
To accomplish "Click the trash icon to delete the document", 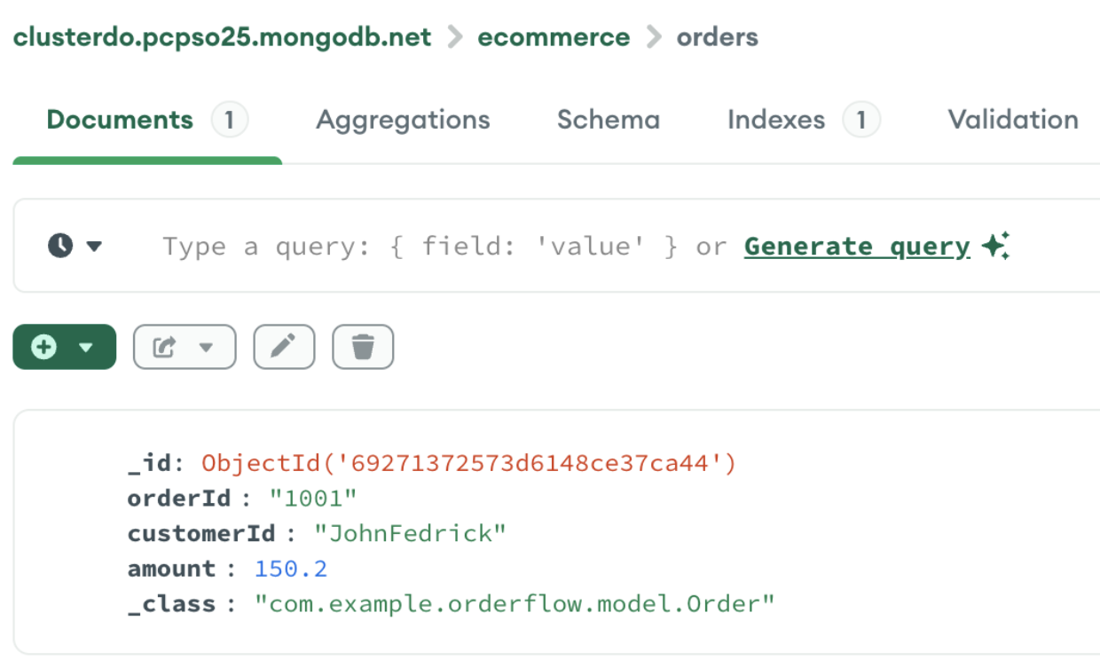I will coord(363,347).
